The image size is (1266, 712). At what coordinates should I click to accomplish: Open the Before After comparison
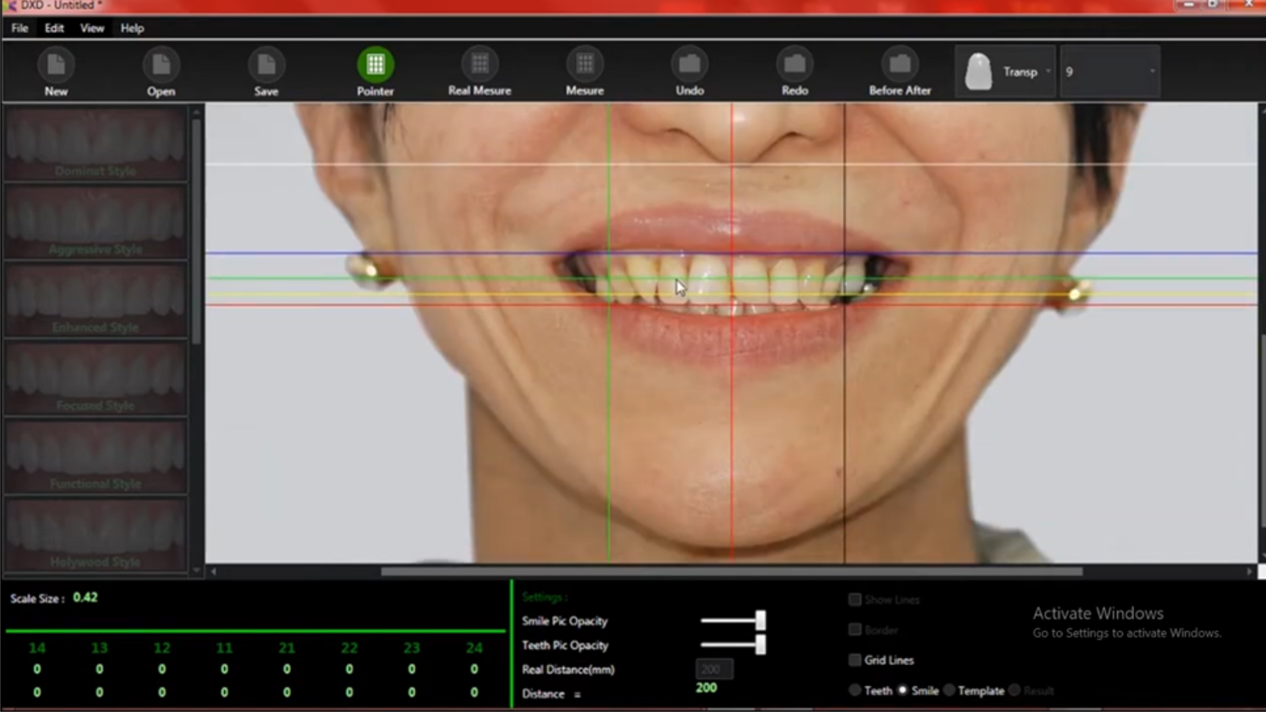click(899, 65)
